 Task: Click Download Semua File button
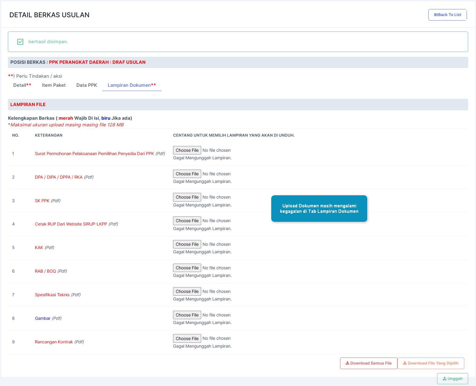[x=368, y=363]
